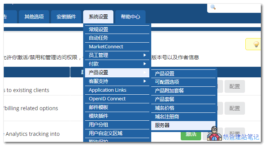Expand the 客服支持 submenu arrow
The height and width of the screenshot is (146, 265).
(x=144, y=81)
